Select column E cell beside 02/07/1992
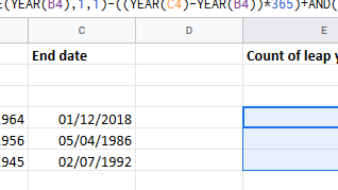 [290, 160]
